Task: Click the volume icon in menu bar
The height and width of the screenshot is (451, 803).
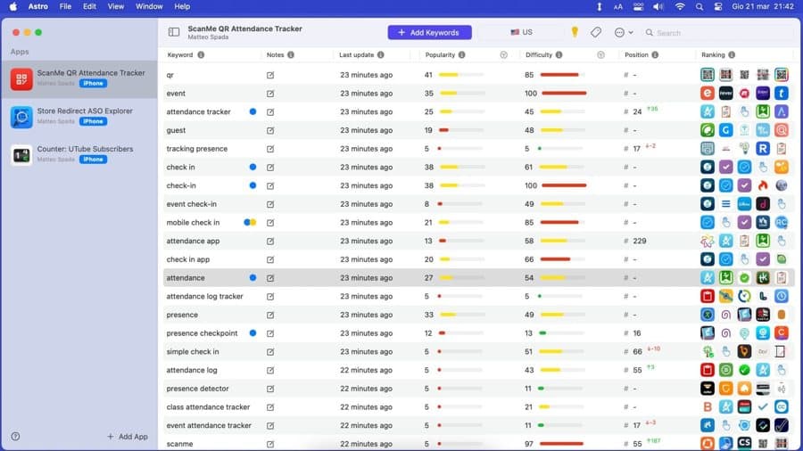Action: [658, 6]
